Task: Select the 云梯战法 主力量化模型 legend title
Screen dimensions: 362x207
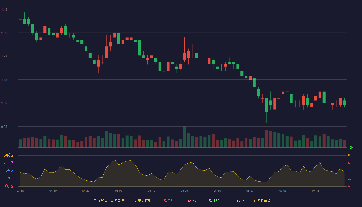Action: [123, 201]
